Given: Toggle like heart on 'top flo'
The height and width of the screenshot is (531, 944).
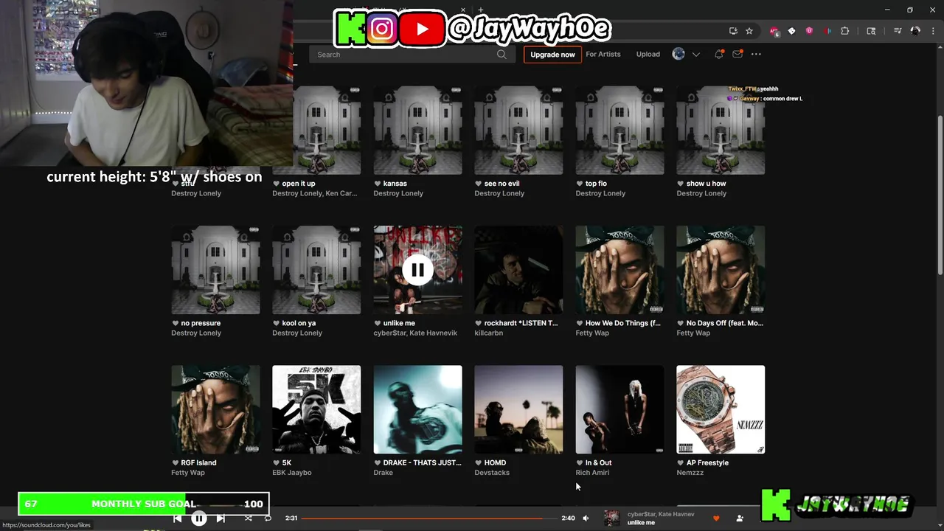Looking at the screenshot, I should pos(580,184).
